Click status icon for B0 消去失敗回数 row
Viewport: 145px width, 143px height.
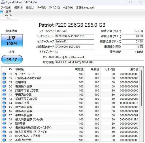coord(4,132)
